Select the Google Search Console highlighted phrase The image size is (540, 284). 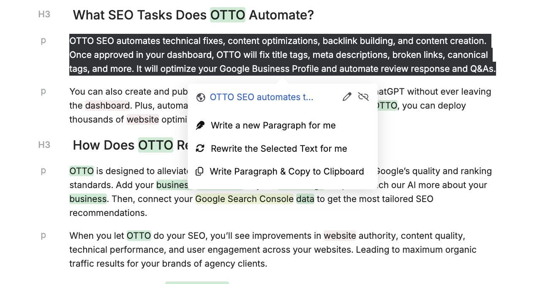(x=244, y=199)
